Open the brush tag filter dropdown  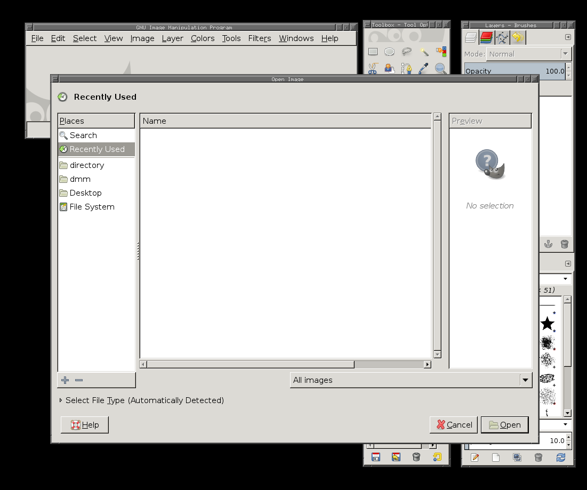(565, 278)
